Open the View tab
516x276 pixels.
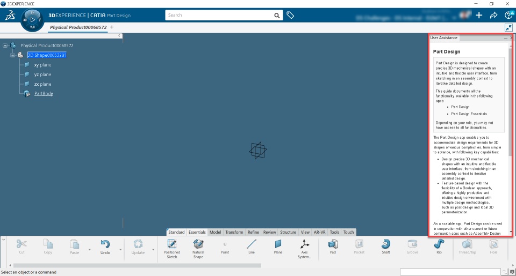305,232
